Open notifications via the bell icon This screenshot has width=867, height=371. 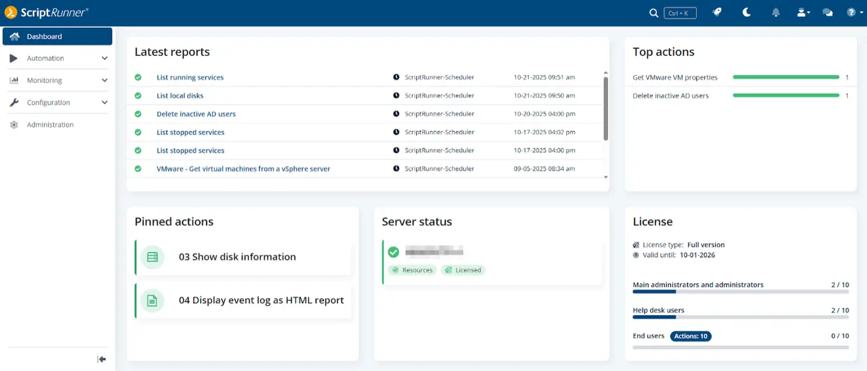[775, 12]
